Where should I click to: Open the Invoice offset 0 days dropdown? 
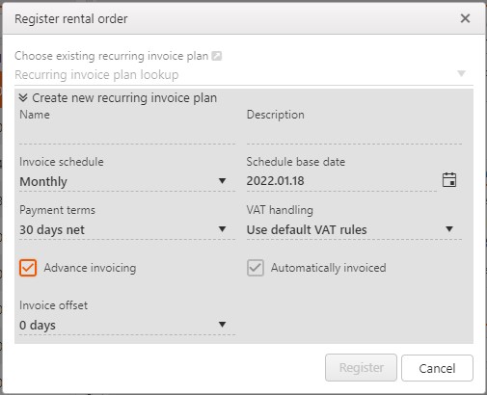point(127,325)
